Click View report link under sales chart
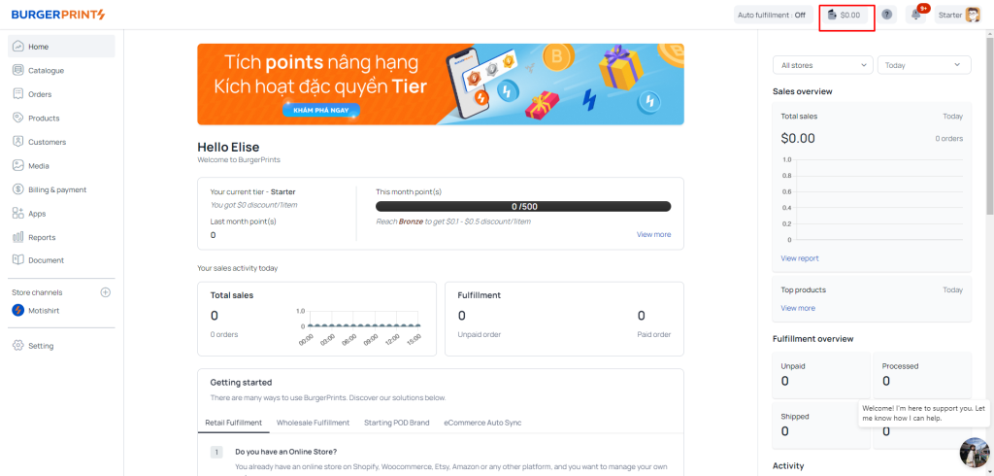Image resolution: width=994 pixels, height=476 pixels. tap(800, 258)
